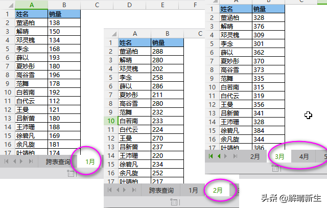Switch to the 4月 sheet tab
Screen dimensions: 327x208
coord(303,156)
